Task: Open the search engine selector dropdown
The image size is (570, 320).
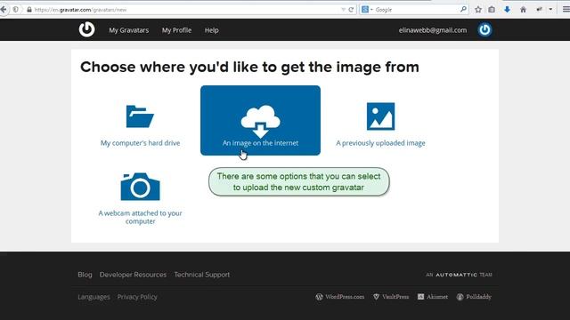Action: tap(367, 10)
